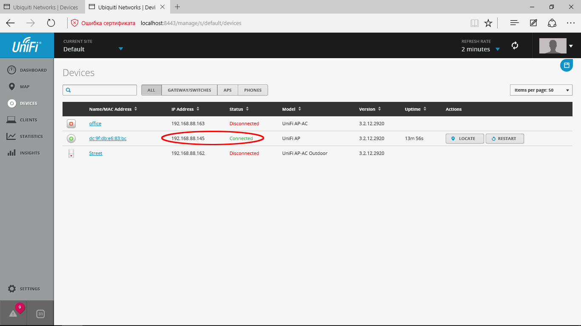581x326 pixels.
Task: Open a new browser tab
Action: click(x=177, y=7)
